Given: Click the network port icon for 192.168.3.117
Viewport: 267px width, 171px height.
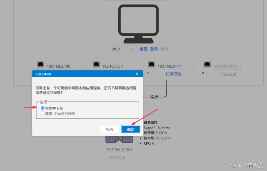Looking at the screenshot, I should [x=151, y=64].
